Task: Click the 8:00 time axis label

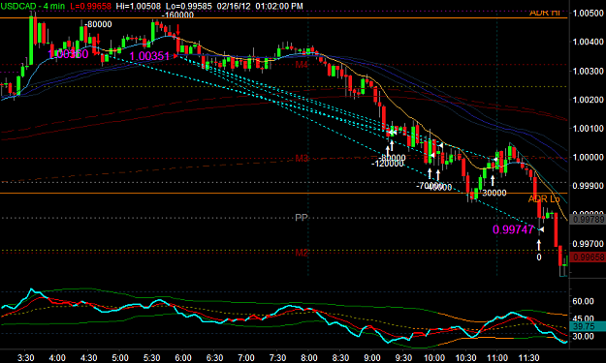Action: tap(308, 358)
